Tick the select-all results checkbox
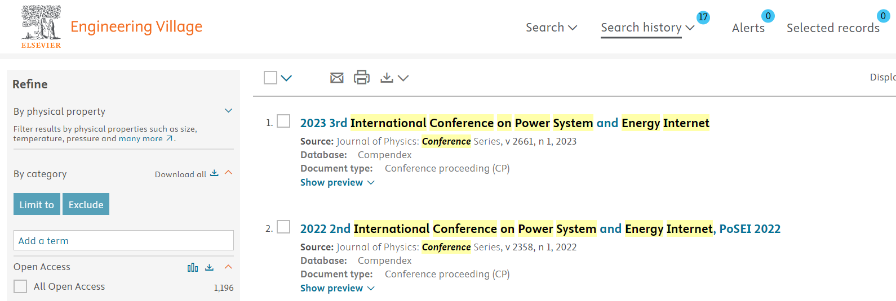The image size is (896, 301). [270, 78]
